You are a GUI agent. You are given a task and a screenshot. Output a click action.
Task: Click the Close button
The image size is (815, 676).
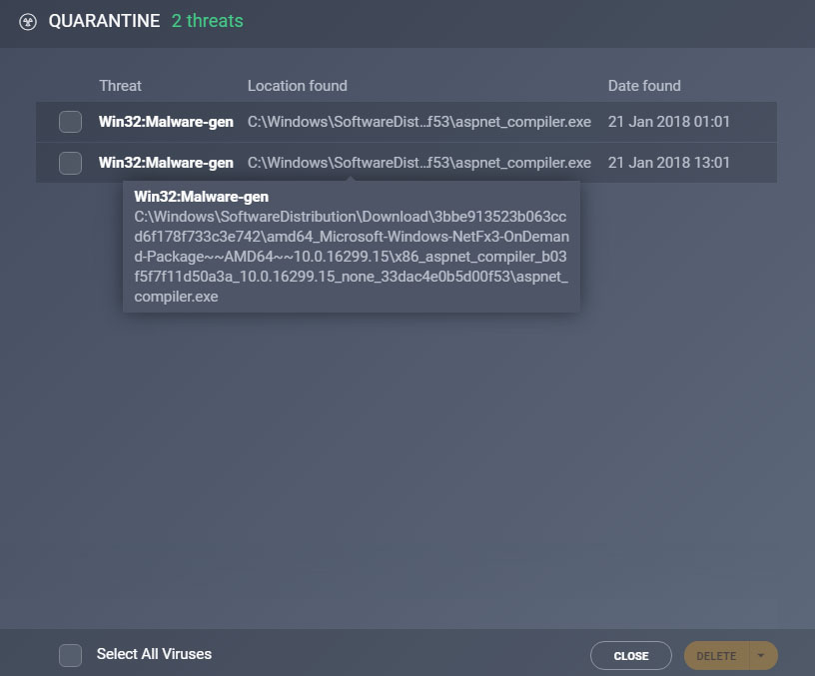(x=631, y=656)
